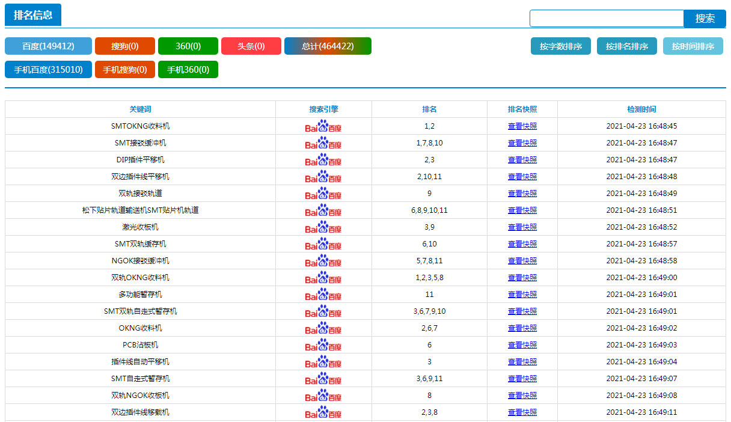Open 查看快照 for DIP插件平移机
The image size is (731, 422).
tap(522, 160)
